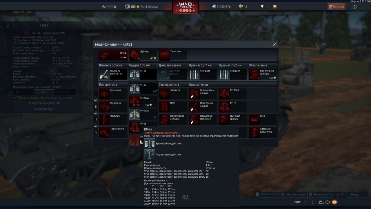Click the gold premium icon in top bar
This screenshot has height=209, width=371.
pos(274,6)
